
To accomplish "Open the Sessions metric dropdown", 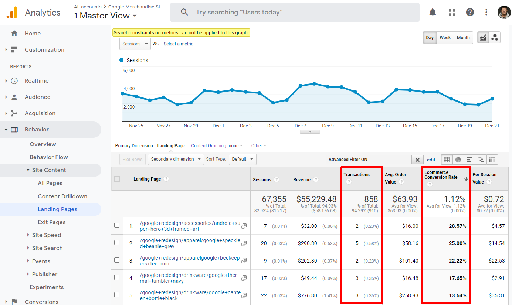I will click(x=135, y=44).
